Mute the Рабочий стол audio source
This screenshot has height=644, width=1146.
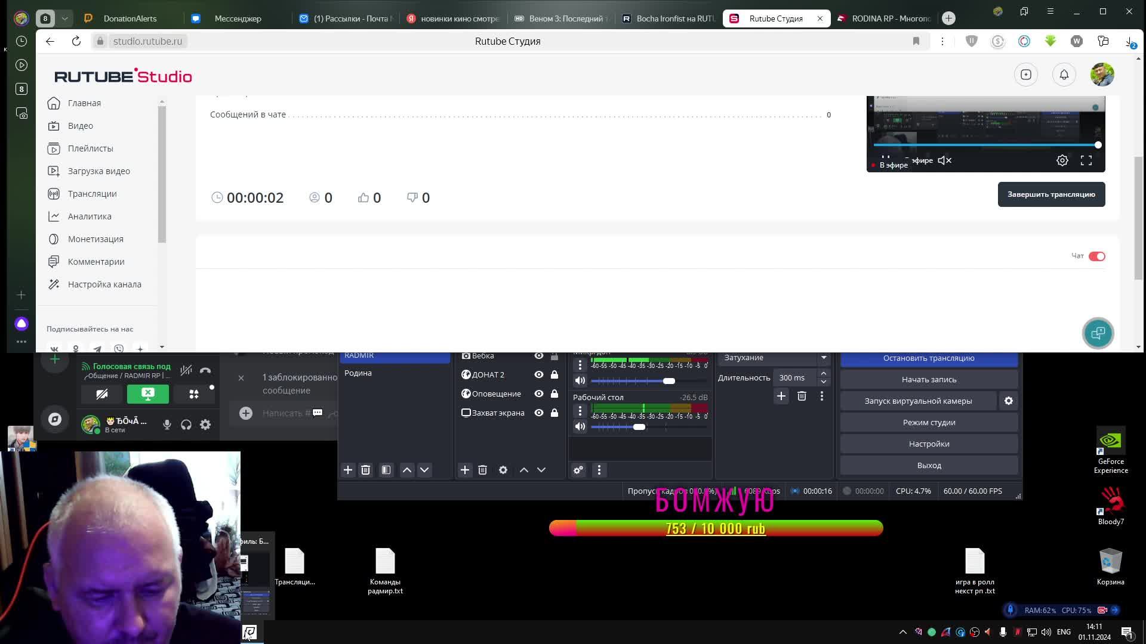click(580, 426)
